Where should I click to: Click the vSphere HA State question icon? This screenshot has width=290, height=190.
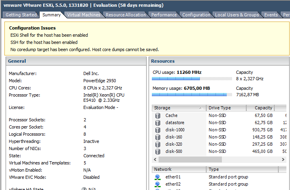point(84,189)
